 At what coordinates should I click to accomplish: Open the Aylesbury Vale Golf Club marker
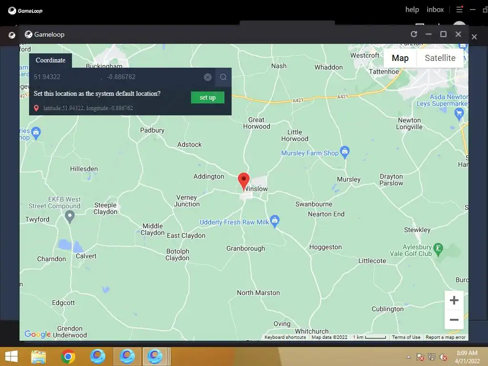coord(438,249)
